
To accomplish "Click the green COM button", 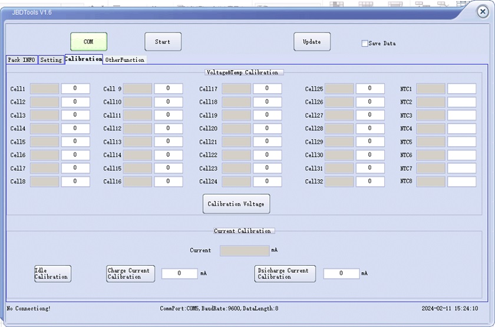I will pyautogui.click(x=89, y=41).
